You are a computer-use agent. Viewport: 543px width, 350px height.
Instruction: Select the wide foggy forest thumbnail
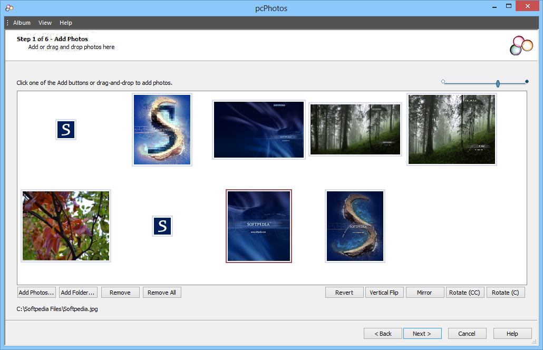pyautogui.click(x=355, y=130)
